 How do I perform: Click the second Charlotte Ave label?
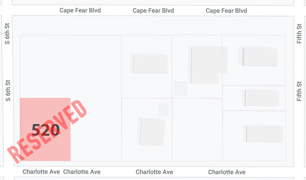82,172
